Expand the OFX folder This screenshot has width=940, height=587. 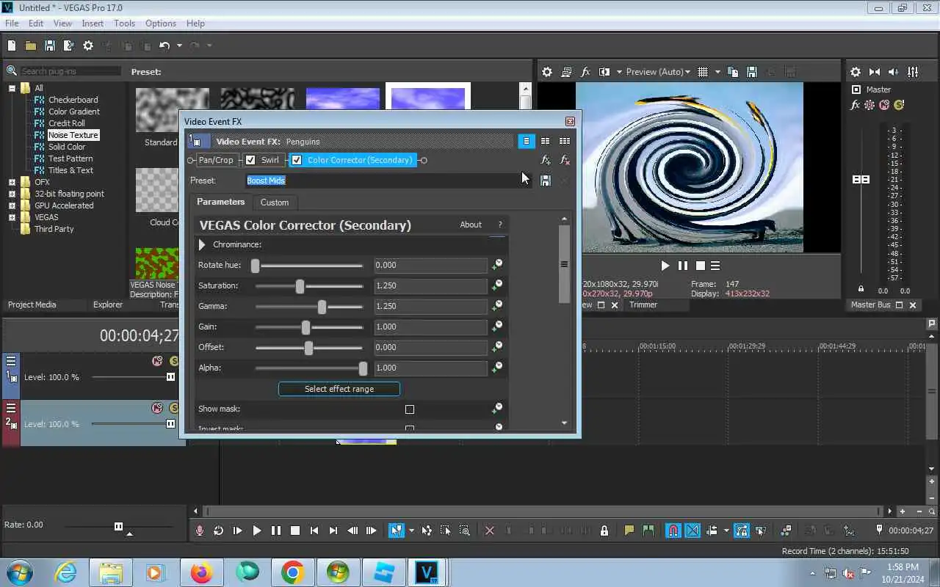click(x=12, y=182)
